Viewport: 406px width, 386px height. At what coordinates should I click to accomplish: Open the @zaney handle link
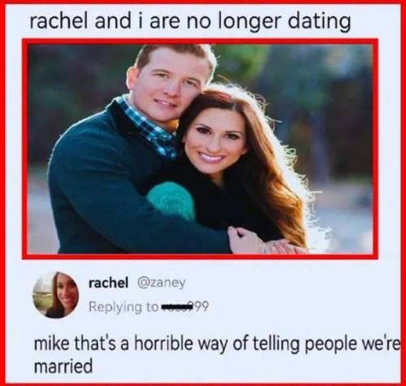click(162, 284)
